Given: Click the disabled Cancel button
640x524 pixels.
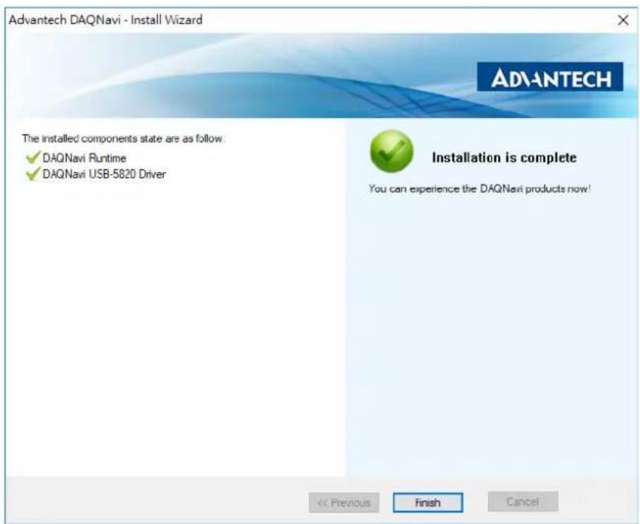Looking at the screenshot, I should tap(523, 502).
